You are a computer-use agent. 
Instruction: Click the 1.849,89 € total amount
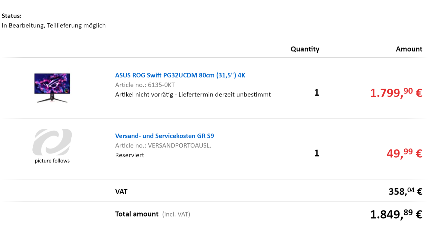click(396, 215)
